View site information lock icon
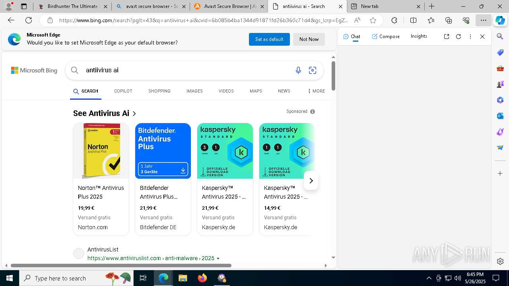This screenshot has height=286, width=509. coord(50,20)
